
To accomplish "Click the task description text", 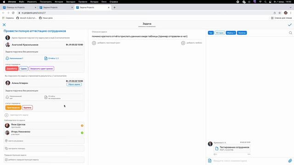I will coord(140,36).
